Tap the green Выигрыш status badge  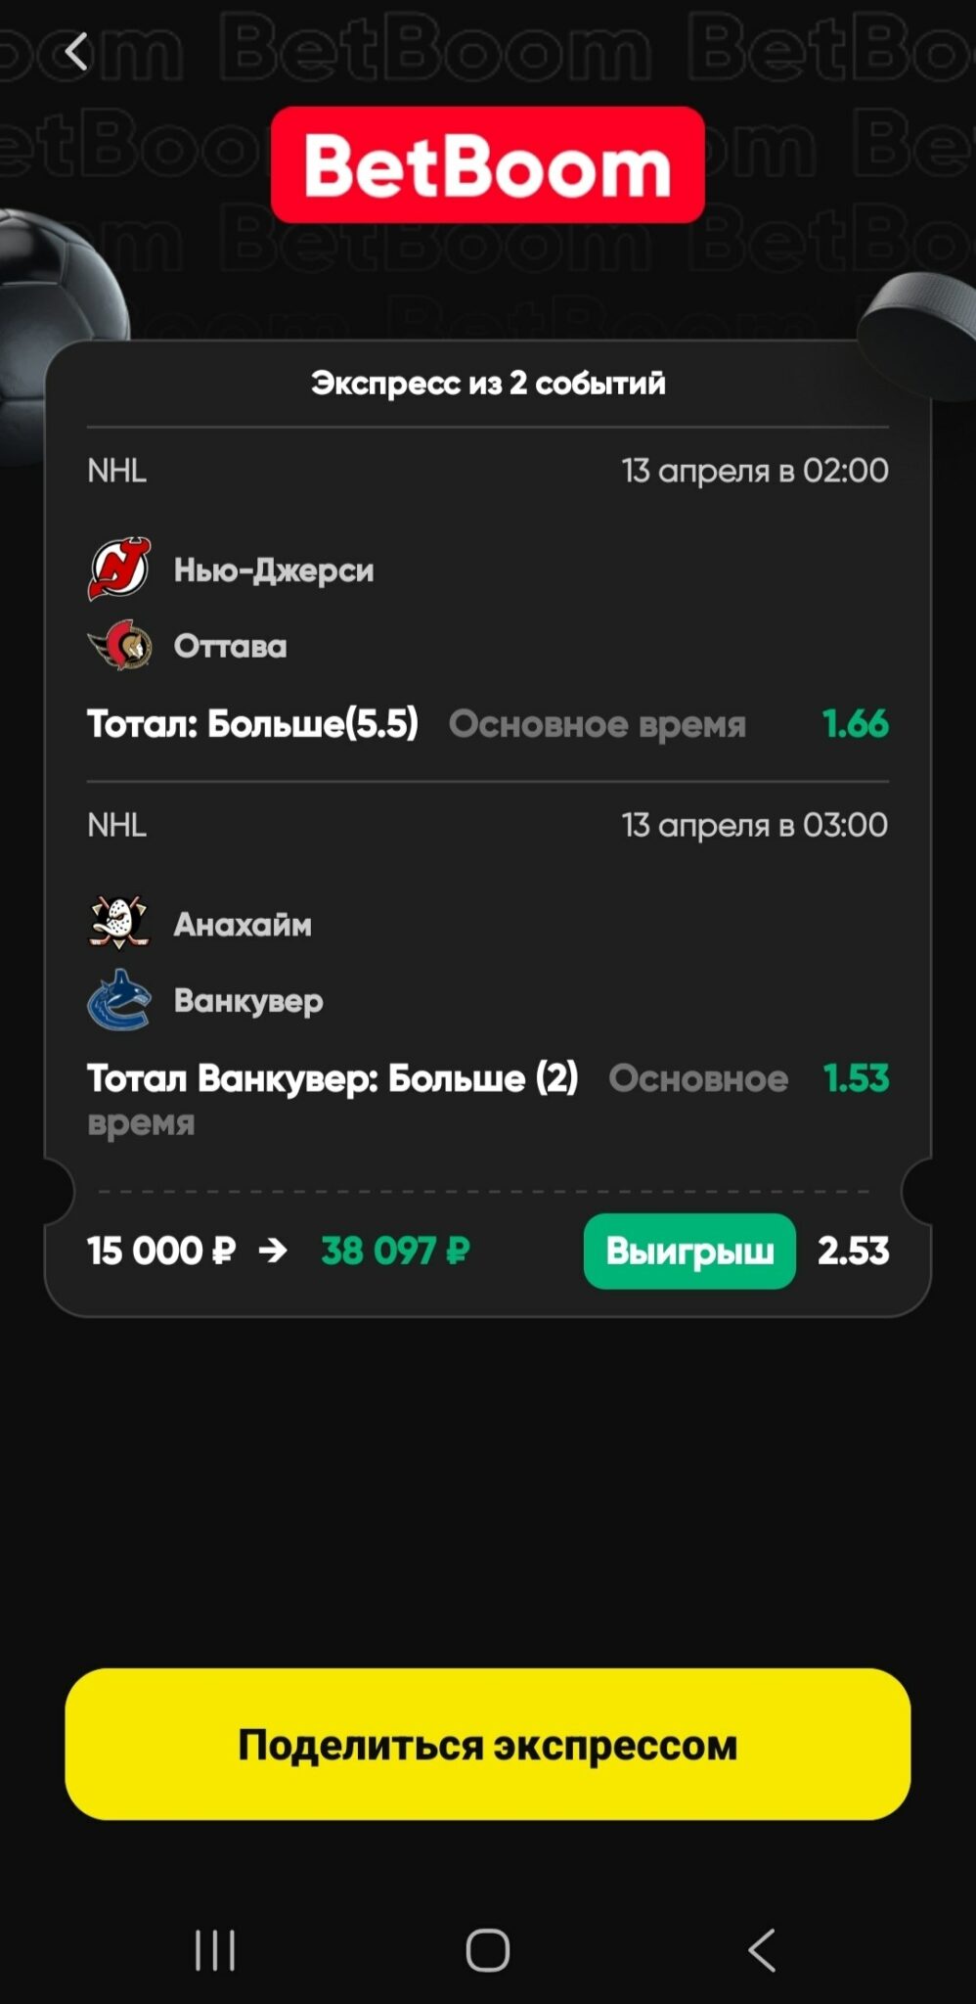(x=689, y=1251)
